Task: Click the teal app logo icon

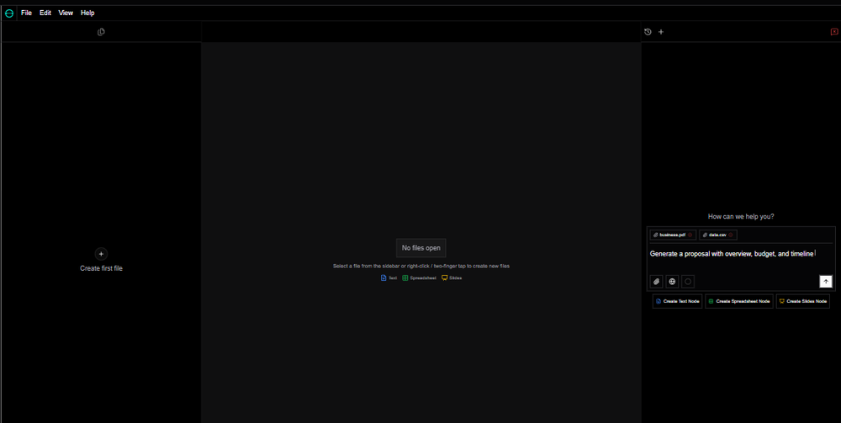Action: [9, 13]
